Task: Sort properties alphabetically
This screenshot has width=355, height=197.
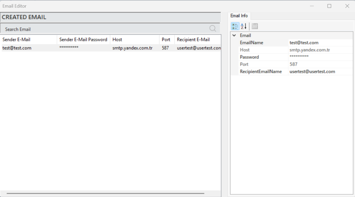Action: click(x=244, y=26)
